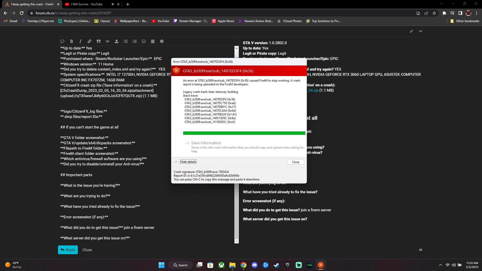Click the Bold formatting icon in the editor
This screenshot has height=271, width=482.
tap(71, 41)
